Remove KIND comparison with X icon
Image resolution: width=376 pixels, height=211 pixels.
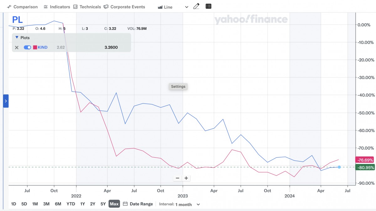pos(17,47)
